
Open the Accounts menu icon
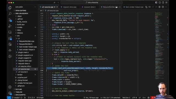(10, 87)
